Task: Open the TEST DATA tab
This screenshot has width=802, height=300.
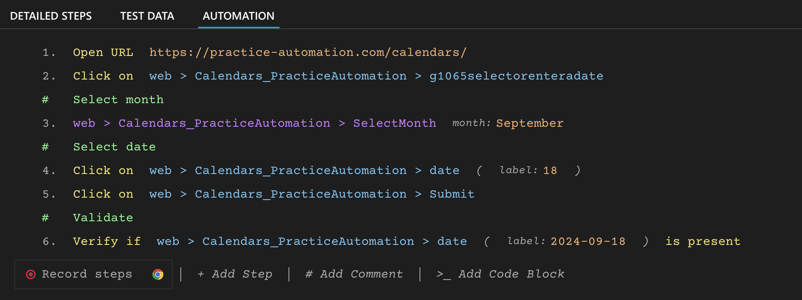Action: point(147,16)
